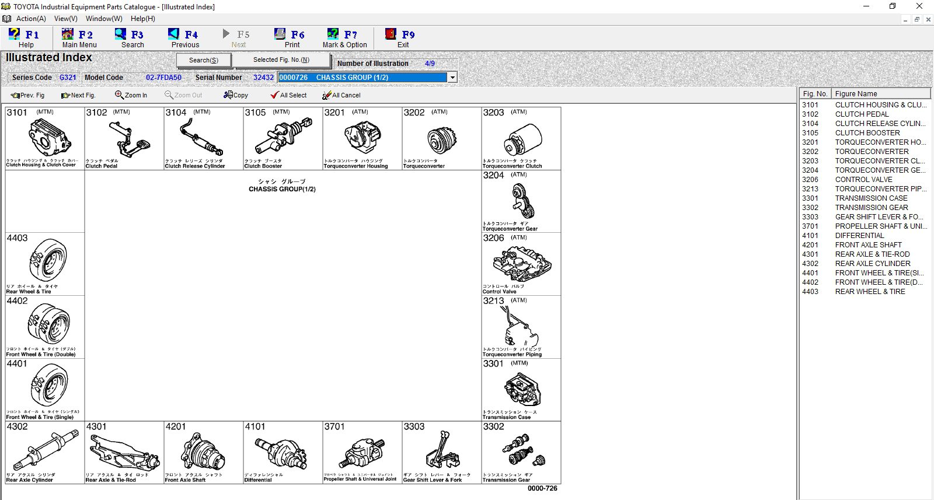Select figure 4403 Rear Wheel & Tire
The image size is (934, 500).
[x=45, y=264]
